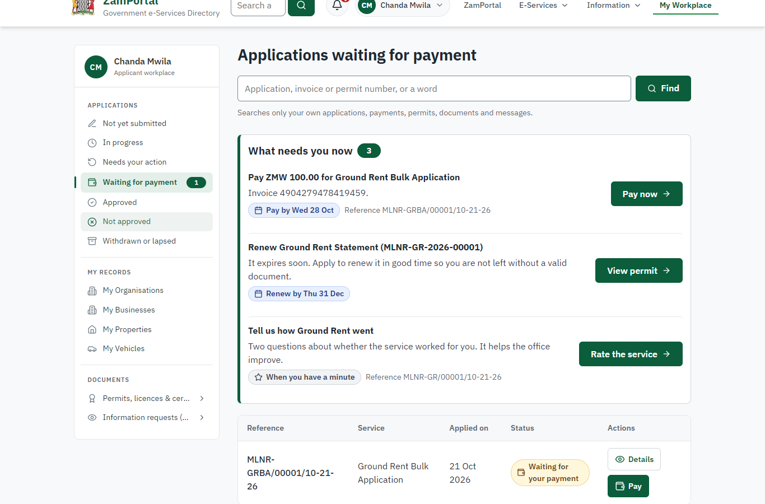Click the Not yet submitted pencil icon
This screenshot has height=504, width=765.
click(92, 123)
